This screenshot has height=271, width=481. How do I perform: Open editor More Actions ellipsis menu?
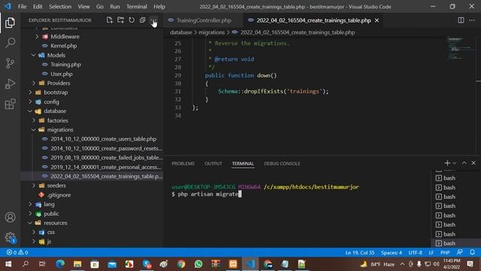click(472, 20)
